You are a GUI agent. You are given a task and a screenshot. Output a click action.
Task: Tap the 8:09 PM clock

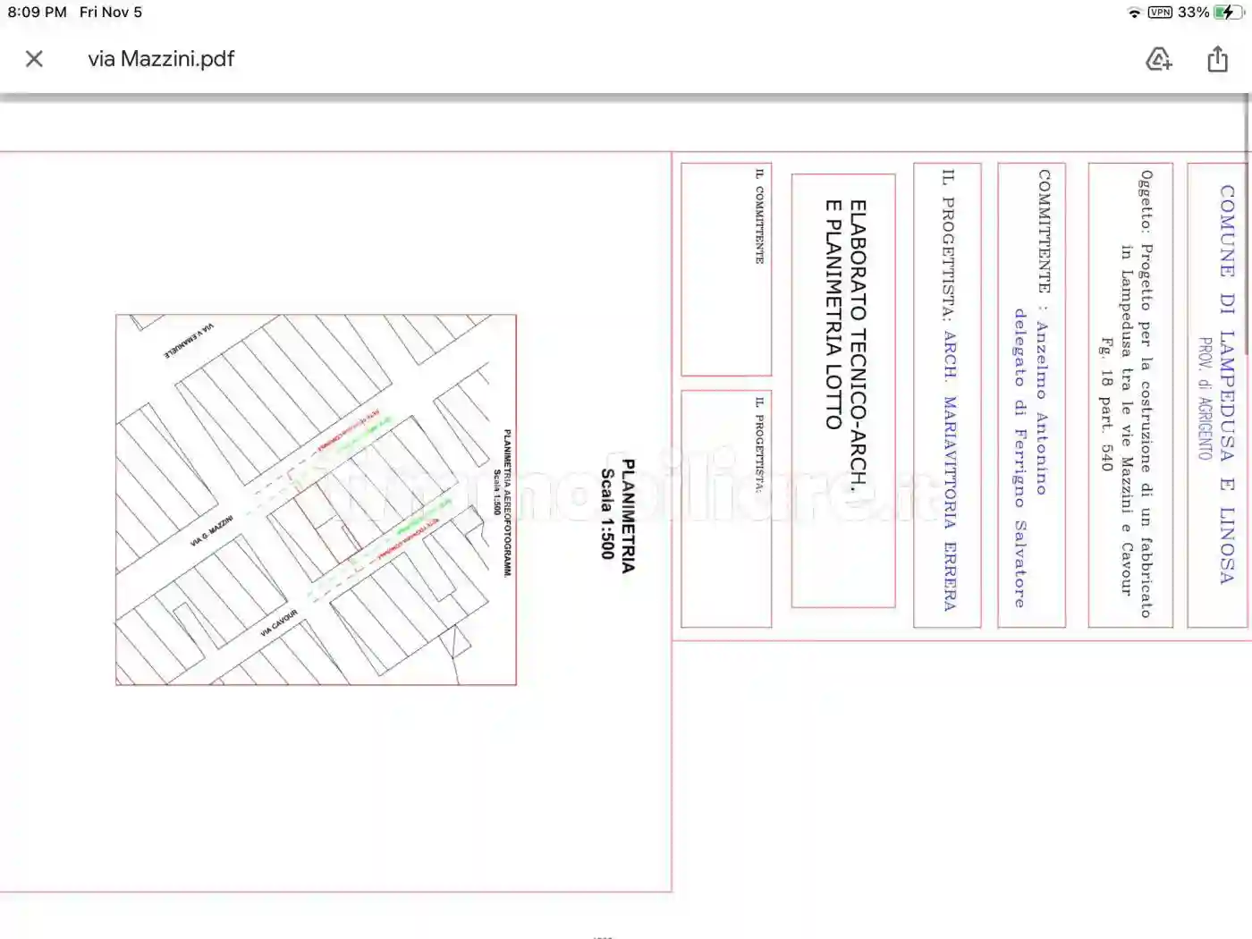click(38, 13)
